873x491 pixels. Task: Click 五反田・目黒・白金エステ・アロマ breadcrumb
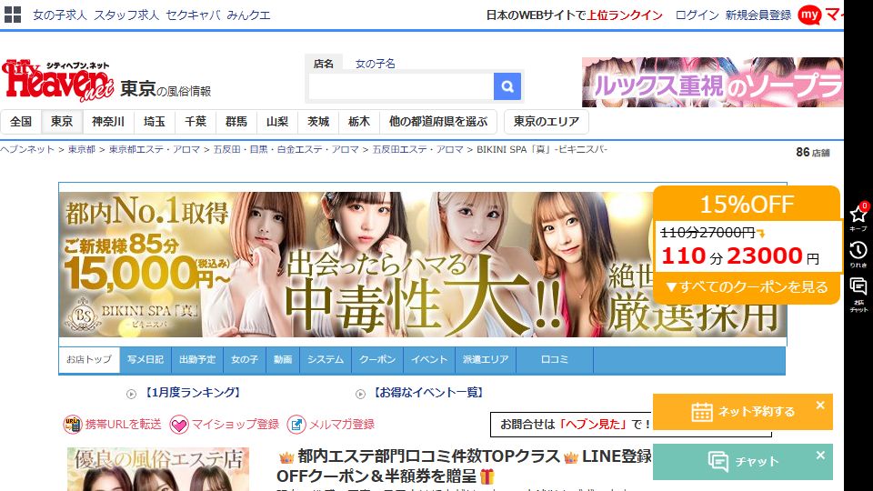286,149
